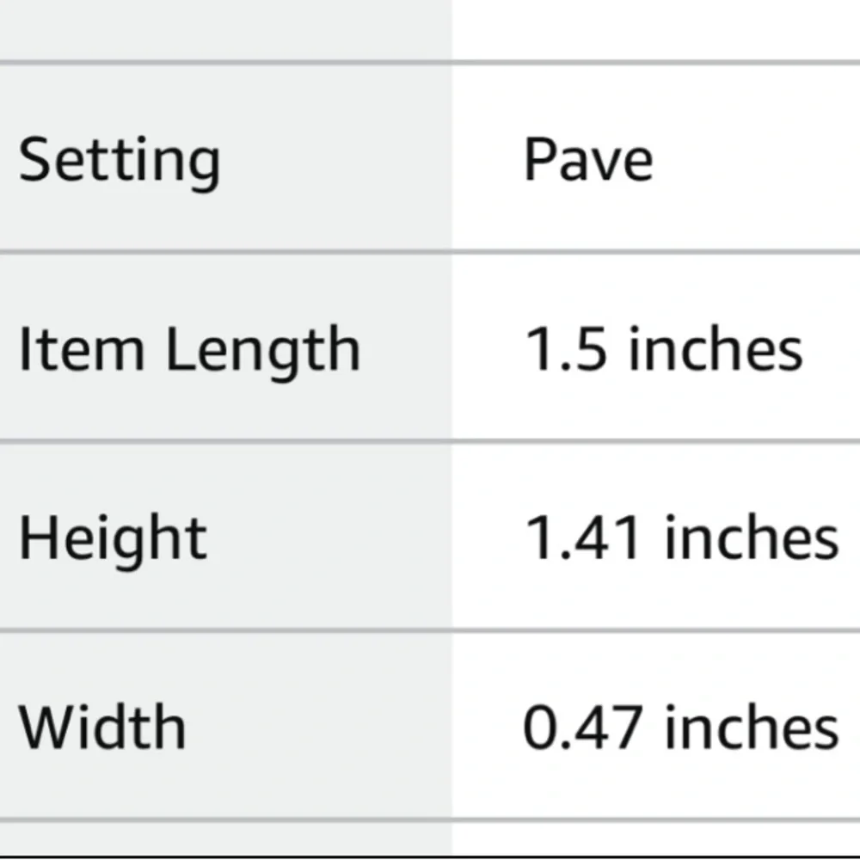Click the "Height" row label
This screenshot has width=860, height=860.
click(x=113, y=538)
